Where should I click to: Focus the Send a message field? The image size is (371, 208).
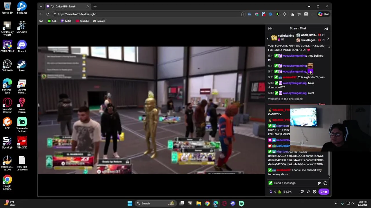(298, 183)
